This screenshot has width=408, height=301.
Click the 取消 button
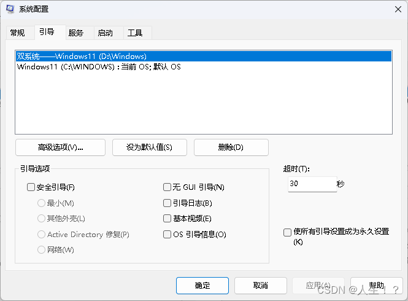pyautogui.click(x=261, y=286)
